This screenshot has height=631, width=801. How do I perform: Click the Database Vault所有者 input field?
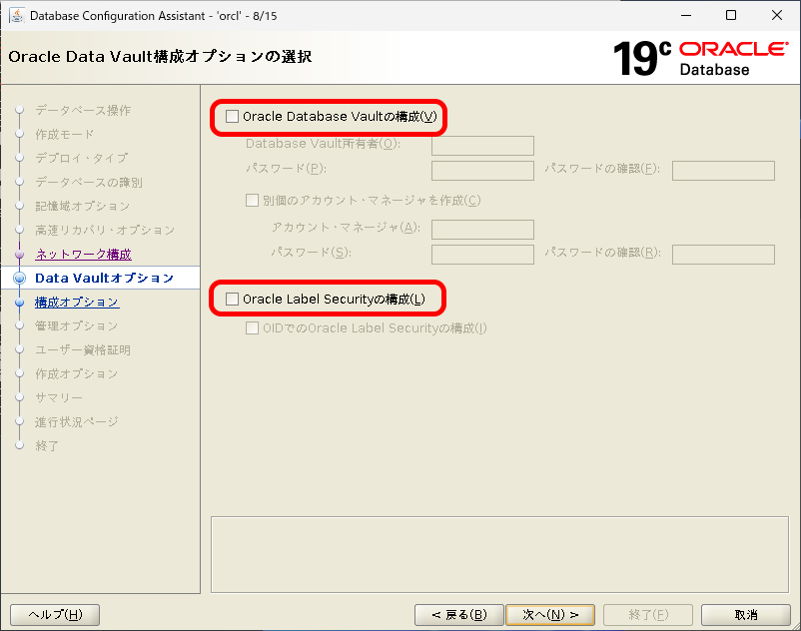(482, 145)
